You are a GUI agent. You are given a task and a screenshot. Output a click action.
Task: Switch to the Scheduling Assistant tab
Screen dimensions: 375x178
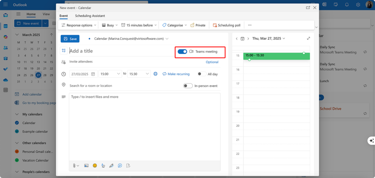click(90, 16)
